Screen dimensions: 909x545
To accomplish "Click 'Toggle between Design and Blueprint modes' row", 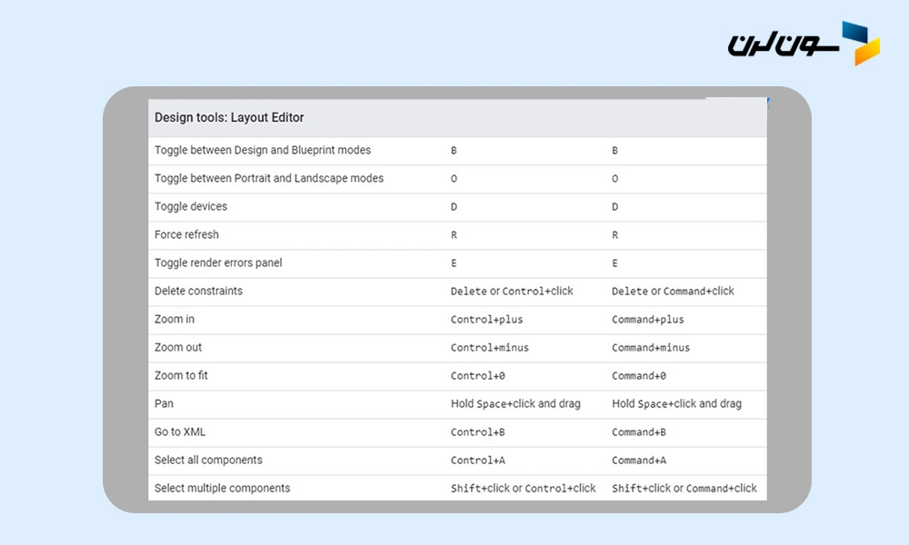I will pyautogui.click(x=263, y=150).
